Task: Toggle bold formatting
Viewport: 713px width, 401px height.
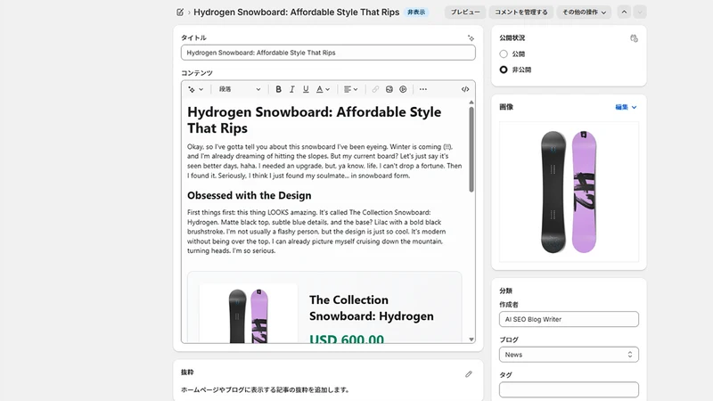Action: pos(278,90)
